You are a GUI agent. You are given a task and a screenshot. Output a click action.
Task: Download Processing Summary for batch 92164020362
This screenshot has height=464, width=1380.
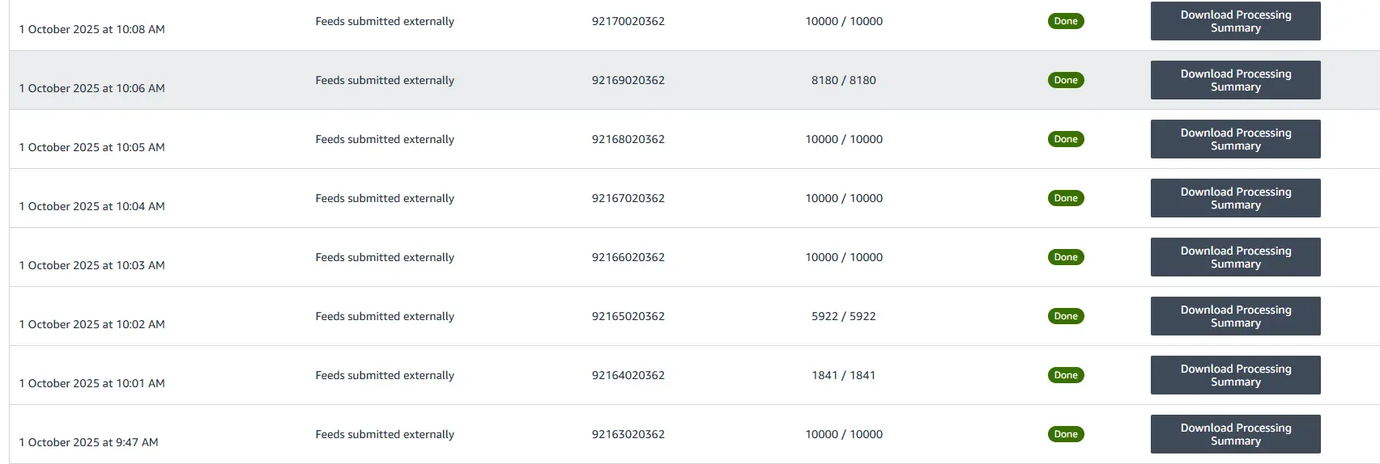(1235, 375)
